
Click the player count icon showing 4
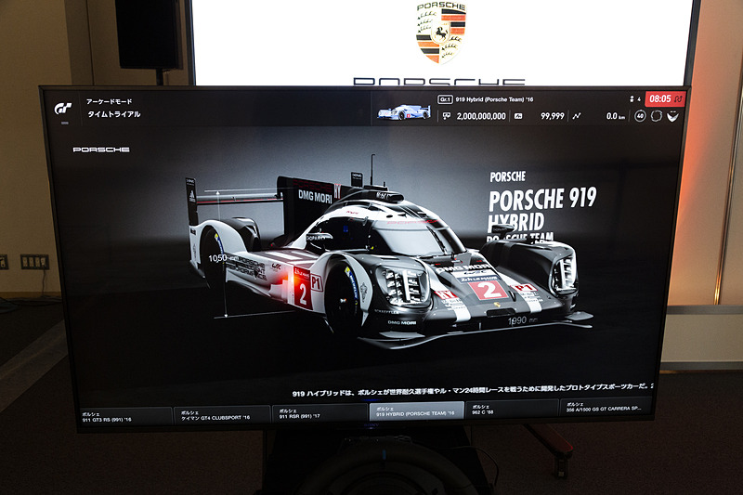(x=635, y=99)
